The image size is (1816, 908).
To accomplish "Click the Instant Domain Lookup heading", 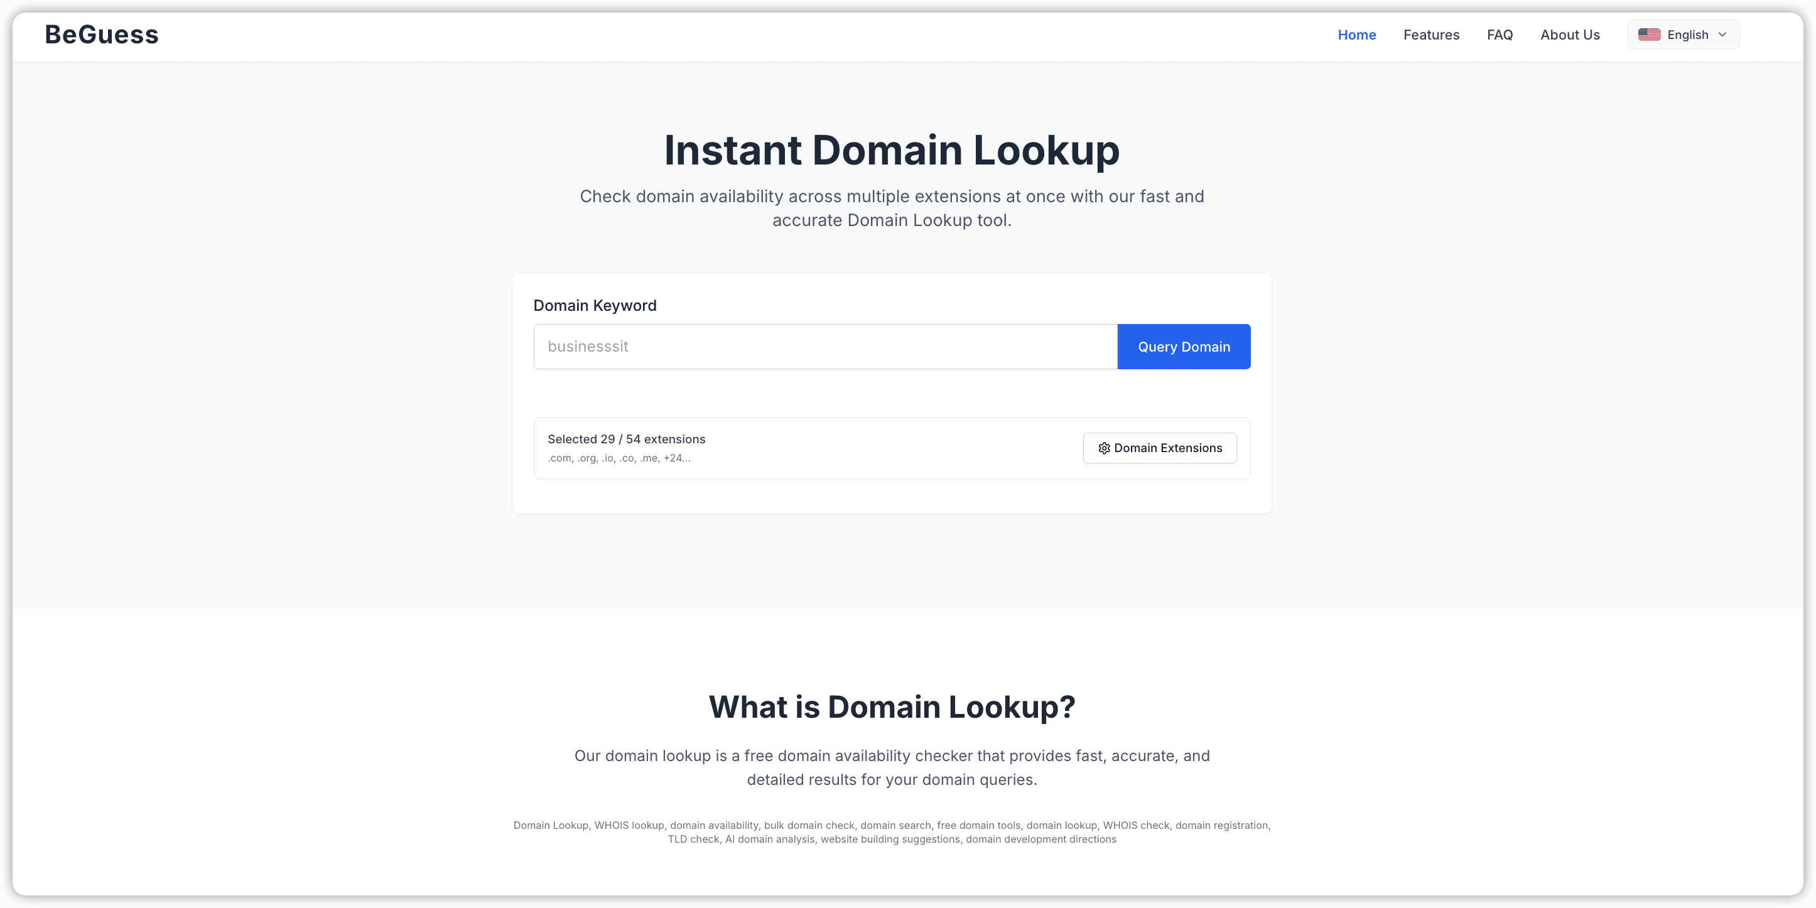I will (892, 150).
